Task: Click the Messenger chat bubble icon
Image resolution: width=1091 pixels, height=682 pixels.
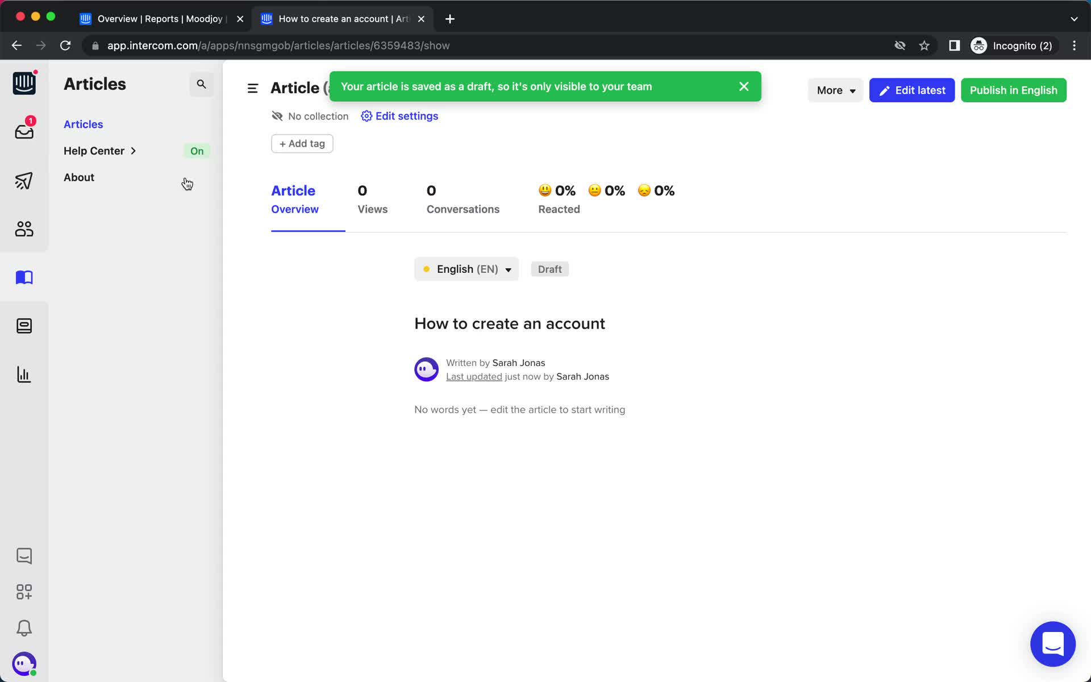Action: click(x=1053, y=643)
